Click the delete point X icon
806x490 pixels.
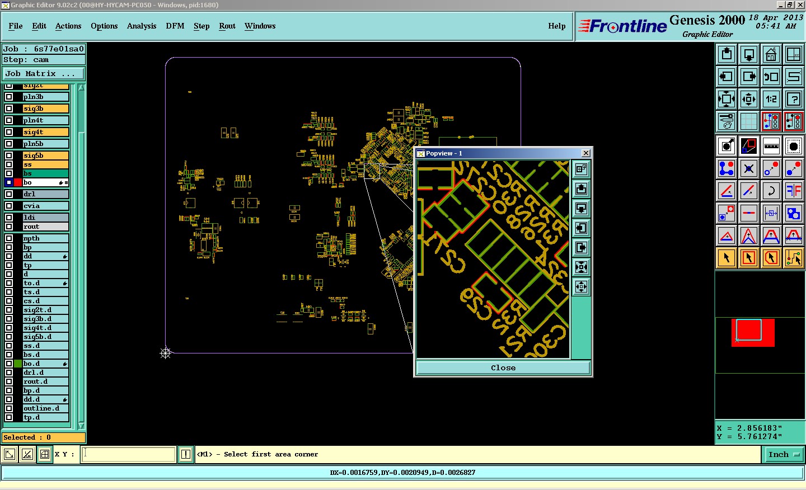click(749, 168)
